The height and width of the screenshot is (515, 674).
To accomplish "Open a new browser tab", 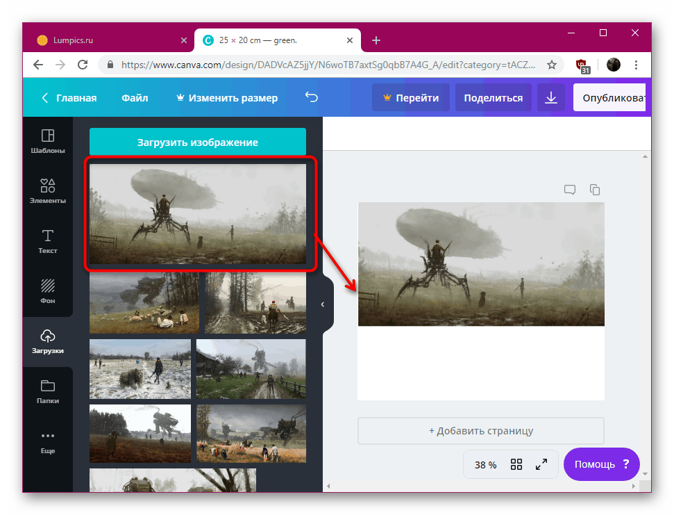I will click(376, 40).
